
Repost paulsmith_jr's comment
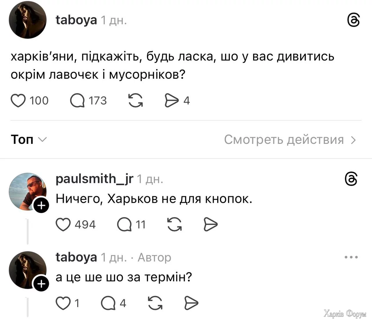[x=174, y=224]
